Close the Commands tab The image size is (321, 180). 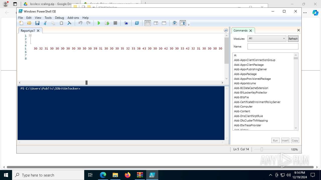[250, 31]
